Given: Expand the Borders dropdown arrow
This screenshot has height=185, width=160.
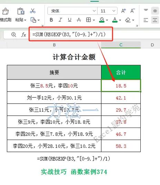Looking at the screenshot, I should 94,20.
